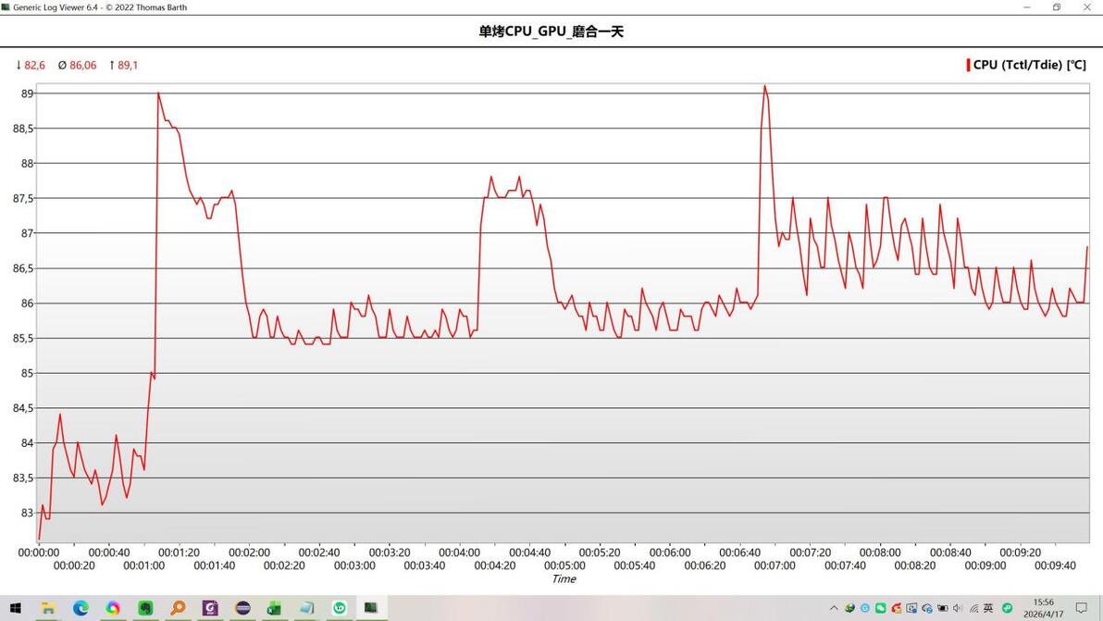This screenshot has height=621, width=1103.
Task: Click the 00:00:00 time axis label
Action: (x=39, y=553)
